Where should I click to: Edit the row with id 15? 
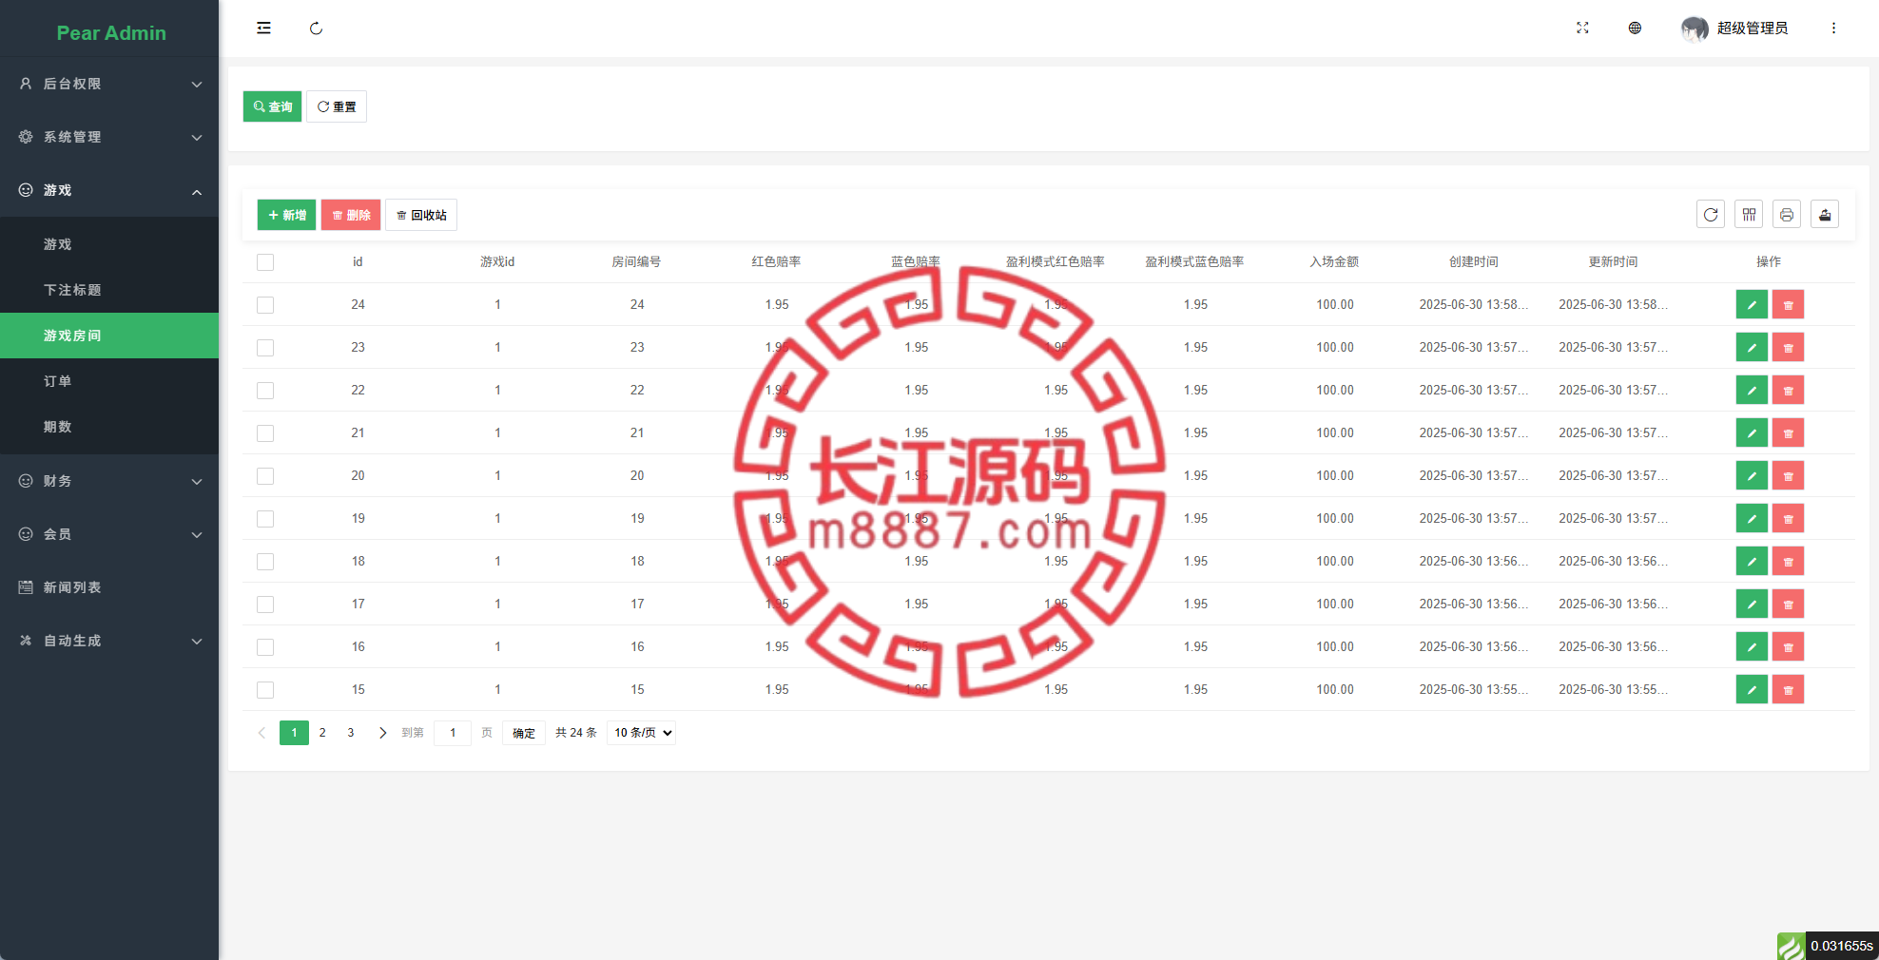point(1752,690)
